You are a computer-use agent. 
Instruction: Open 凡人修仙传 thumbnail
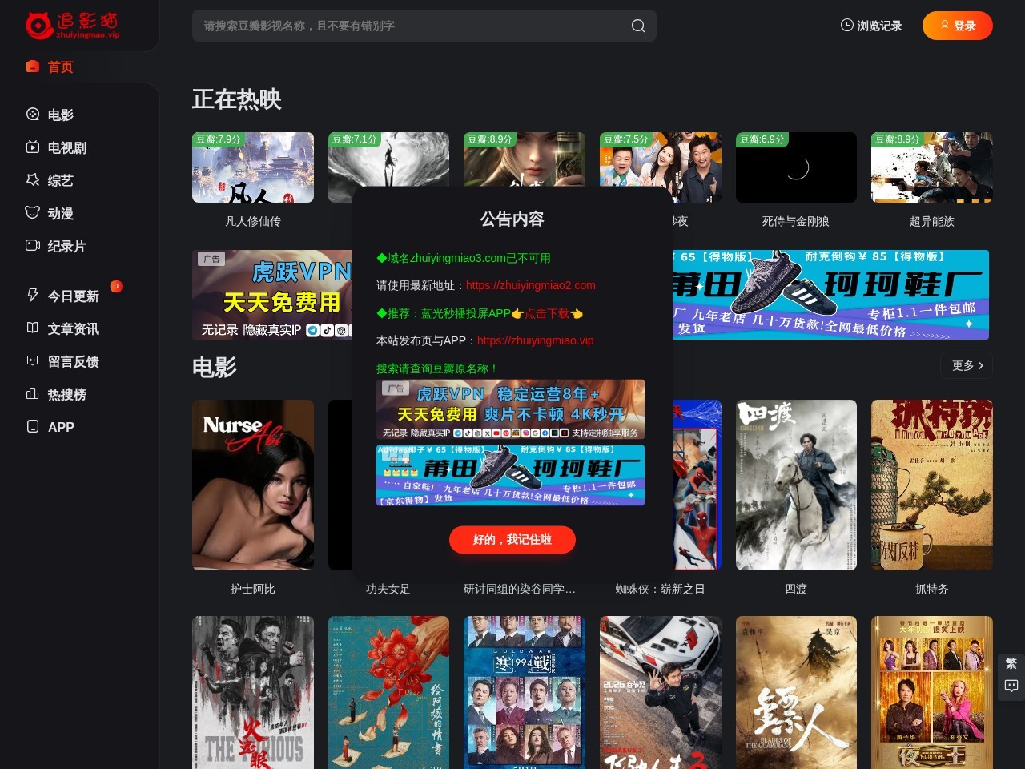(x=253, y=167)
